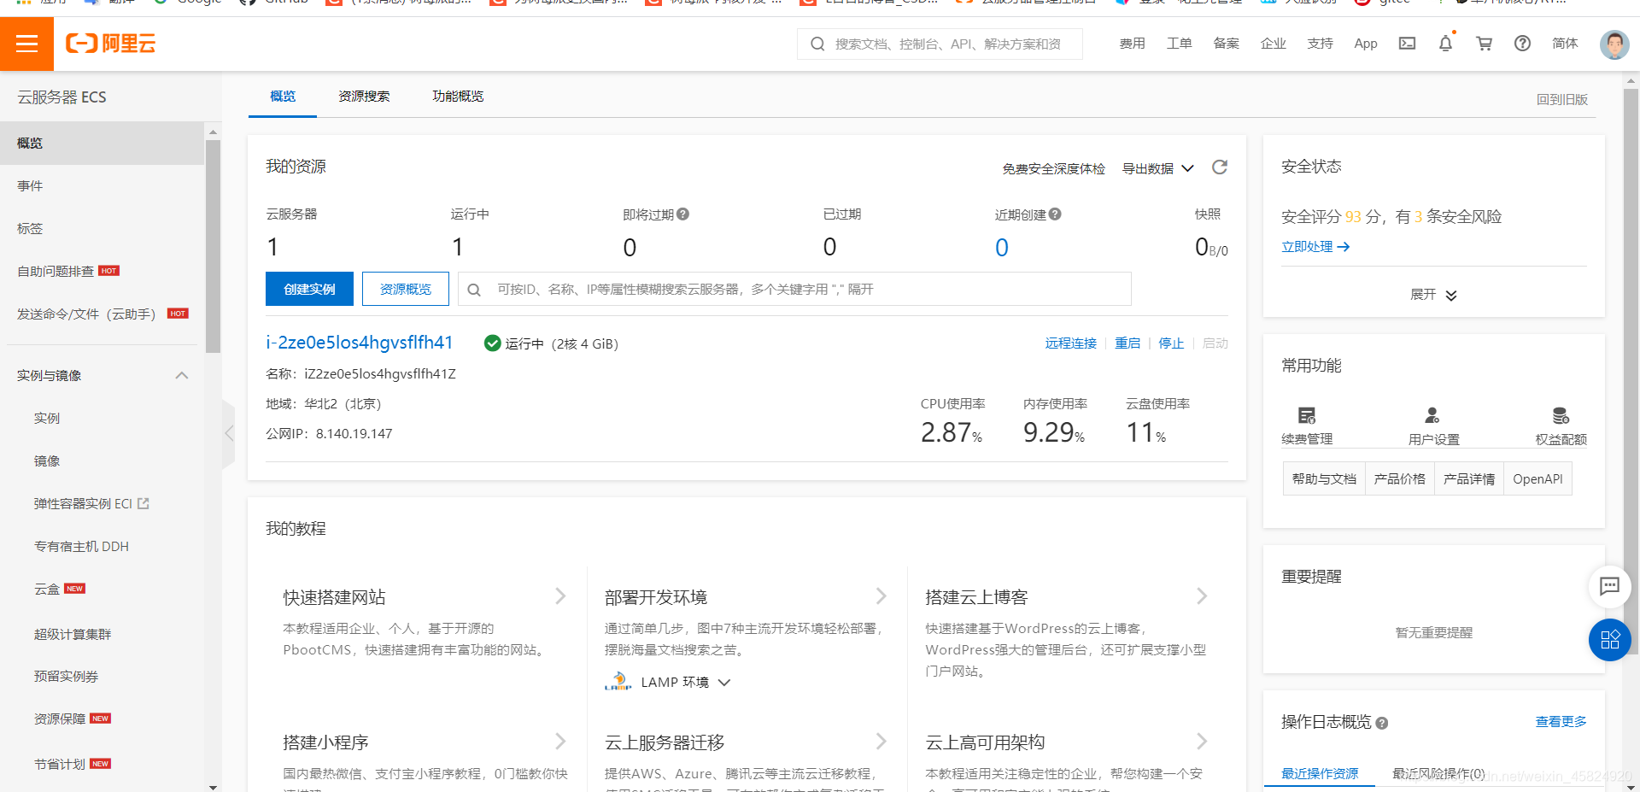Screen dimensions: 1640x792
Task: Click search magnifier in instance search box
Action: [474, 290]
